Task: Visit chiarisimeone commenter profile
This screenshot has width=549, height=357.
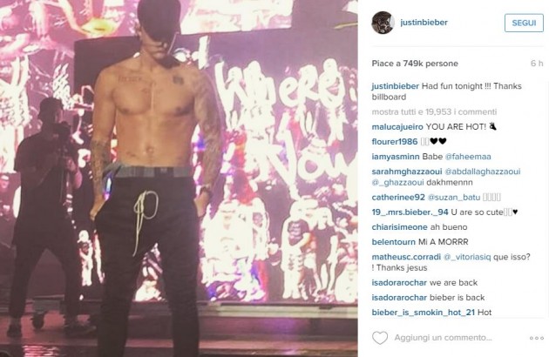Action: (x=399, y=227)
